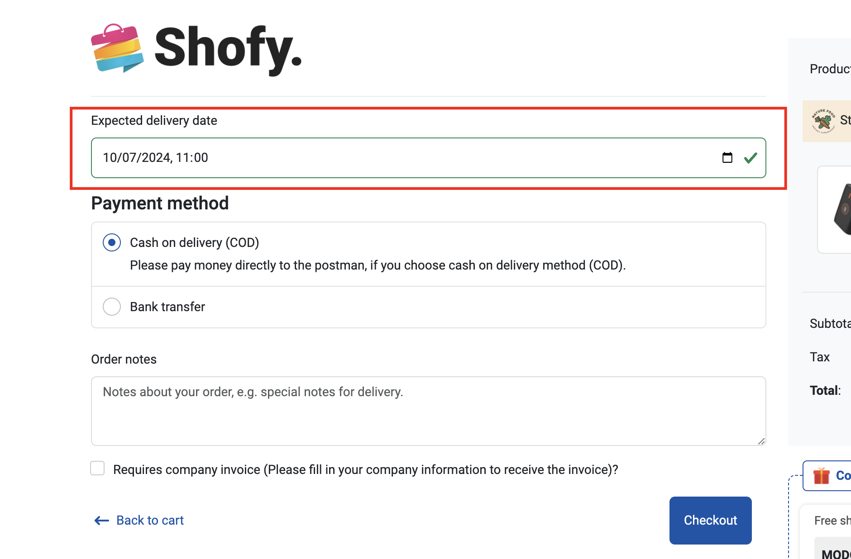
Task: Open the calendar picker in delivery date field
Action: pyautogui.click(x=727, y=158)
